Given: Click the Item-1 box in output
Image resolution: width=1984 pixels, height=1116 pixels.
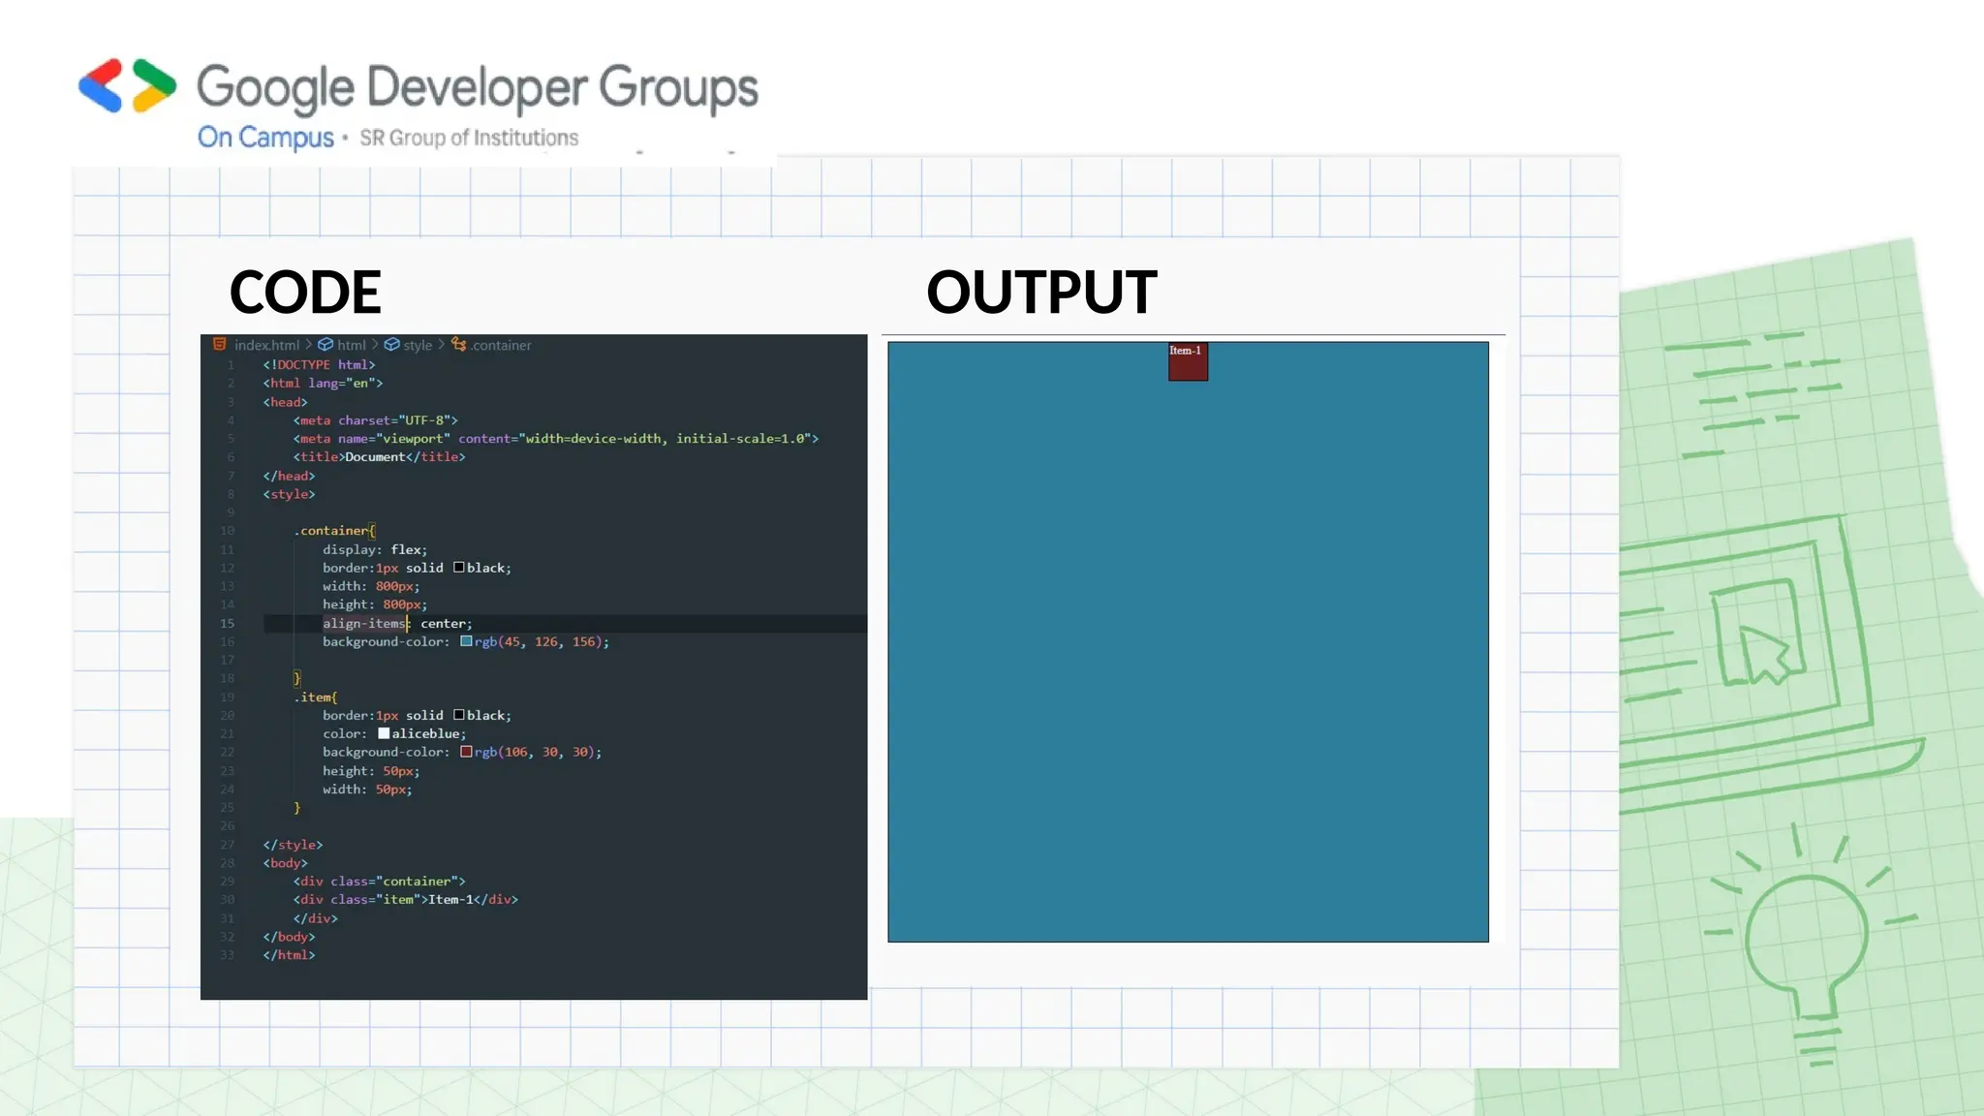Looking at the screenshot, I should pyautogui.click(x=1188, y=361).
